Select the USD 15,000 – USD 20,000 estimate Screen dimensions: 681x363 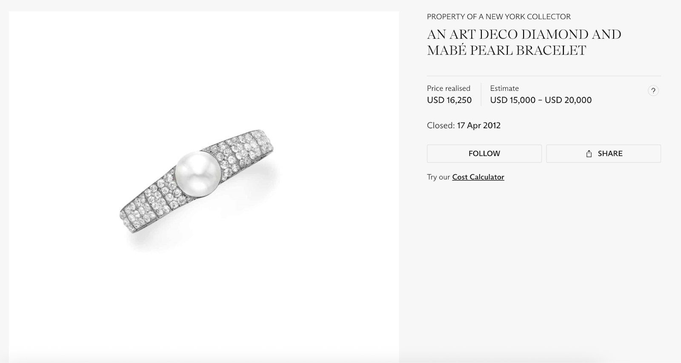(x=541, y=100)
